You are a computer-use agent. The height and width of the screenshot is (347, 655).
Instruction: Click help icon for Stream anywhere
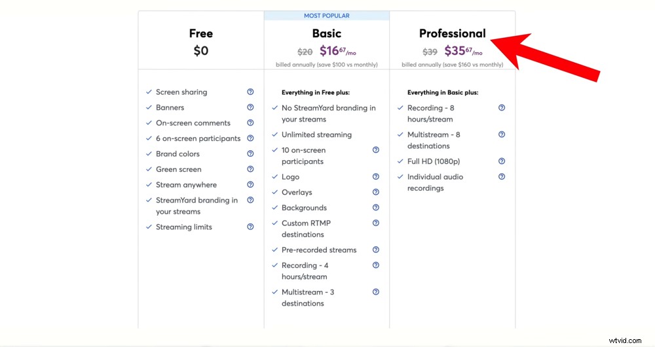pos(250,184)
